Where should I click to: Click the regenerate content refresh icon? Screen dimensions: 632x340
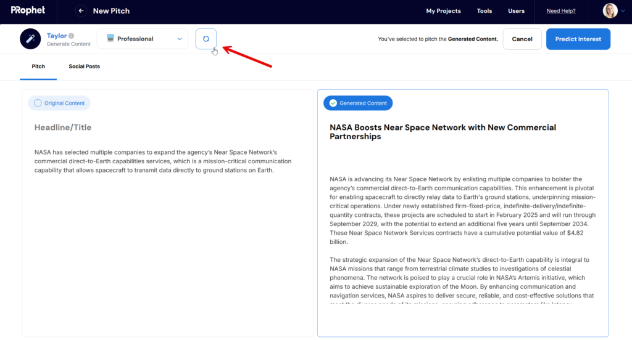click(x=206, y=39)
